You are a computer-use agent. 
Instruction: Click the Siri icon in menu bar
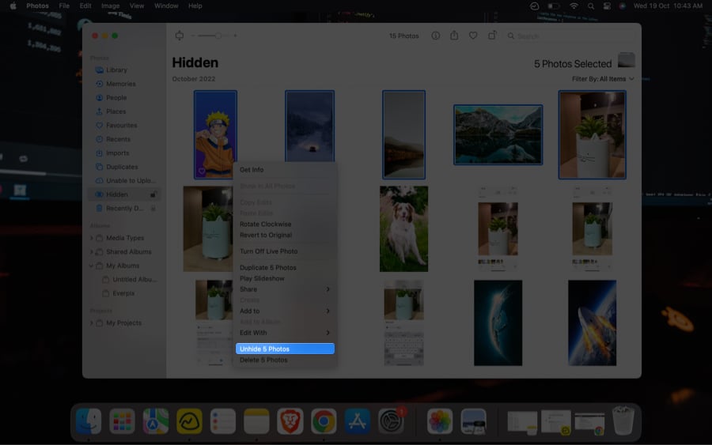pos(623,6)
